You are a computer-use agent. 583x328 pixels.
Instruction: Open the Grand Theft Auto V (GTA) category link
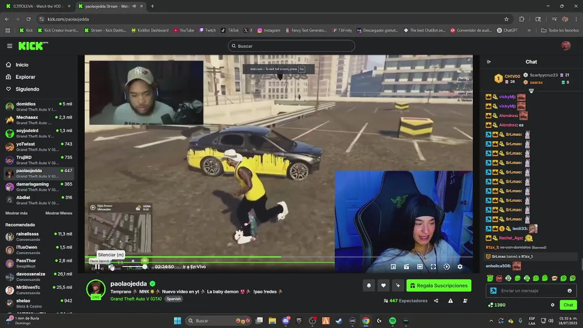coord(136,299)
